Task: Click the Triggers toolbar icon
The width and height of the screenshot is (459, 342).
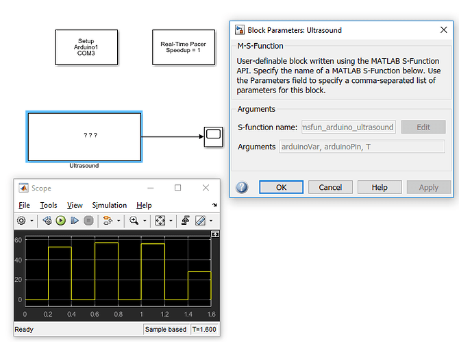Action: pyautogui.click(x=185, y=221)
